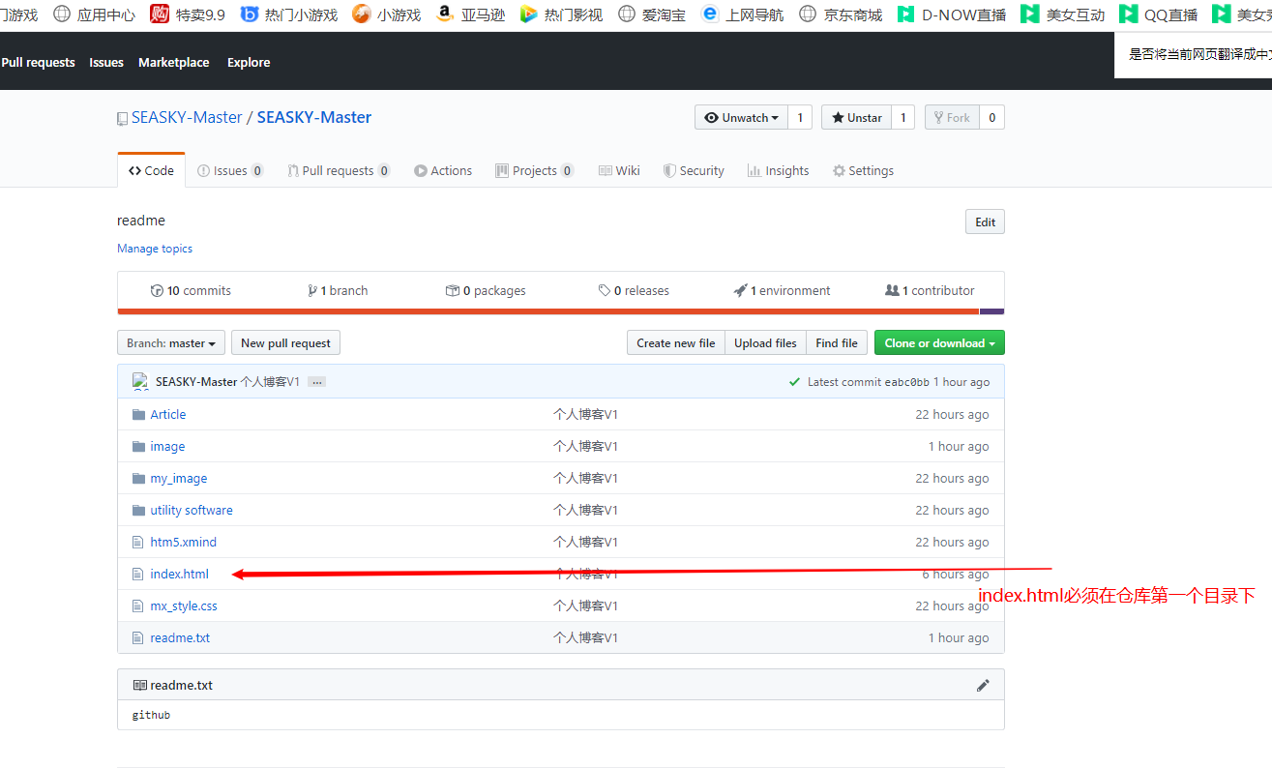Open Issues in the top navigation
The image size is (1272, 768).
point(106,62)
